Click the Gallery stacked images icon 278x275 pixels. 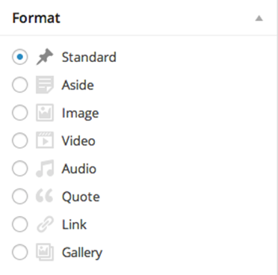pos(45,252)
